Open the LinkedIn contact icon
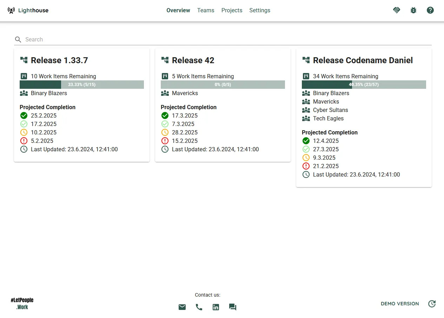The image size is (444, 318). [x=216, y=307]
